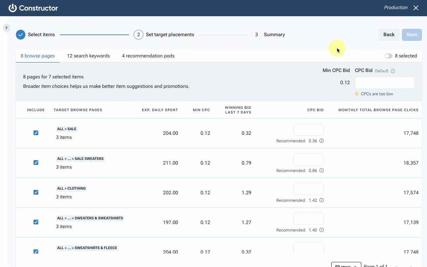Uncheck Include for SWEATSHIRTS & FLEECE row
Viewport: 427px width, 267px height.
(x=36, y=251)
